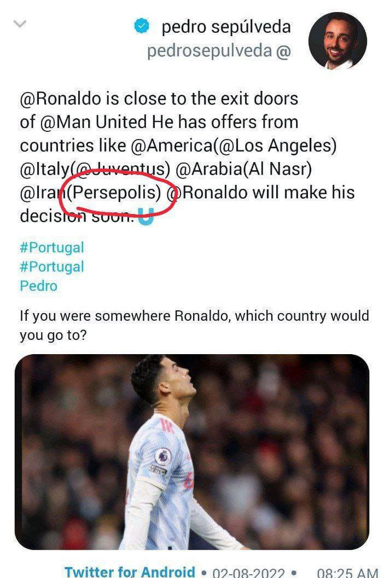Click the blue verified badge
The image size is (384, 578).
tap(142, 27)
